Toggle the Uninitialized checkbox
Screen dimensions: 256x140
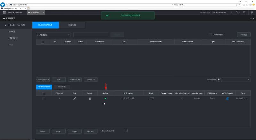tap(210, 35)
